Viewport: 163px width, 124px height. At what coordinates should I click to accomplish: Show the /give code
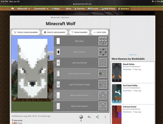[x=100, y=32]
